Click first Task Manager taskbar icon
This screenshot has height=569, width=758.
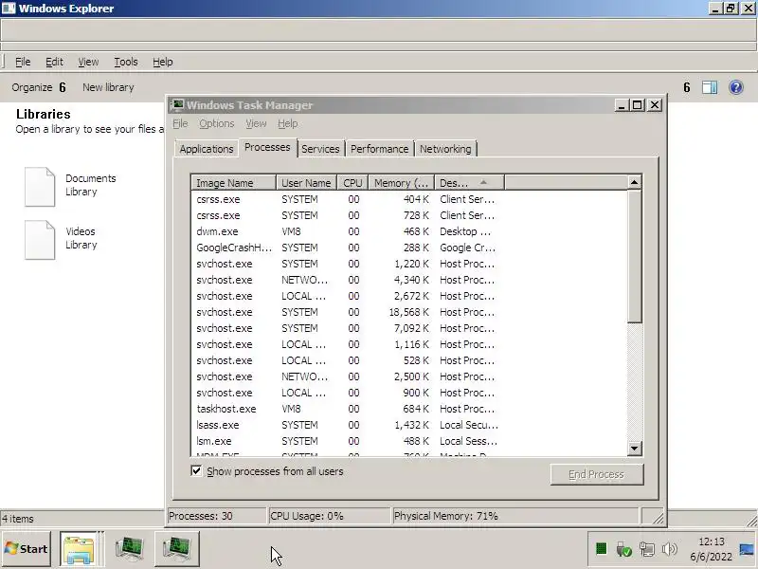pyautogui.click(x=129, y=549)
